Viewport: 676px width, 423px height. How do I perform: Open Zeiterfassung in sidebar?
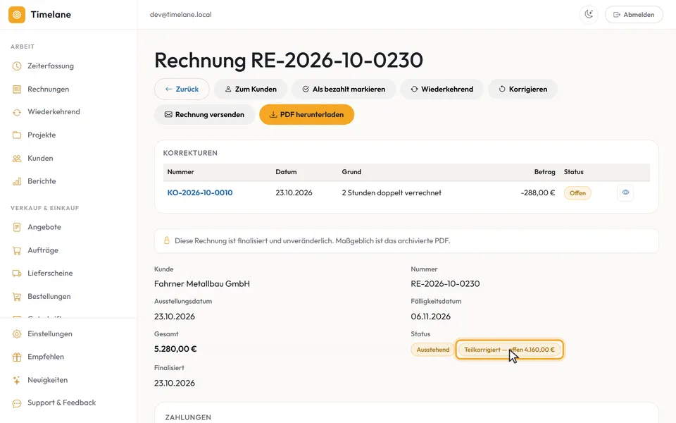click(51, 66)
